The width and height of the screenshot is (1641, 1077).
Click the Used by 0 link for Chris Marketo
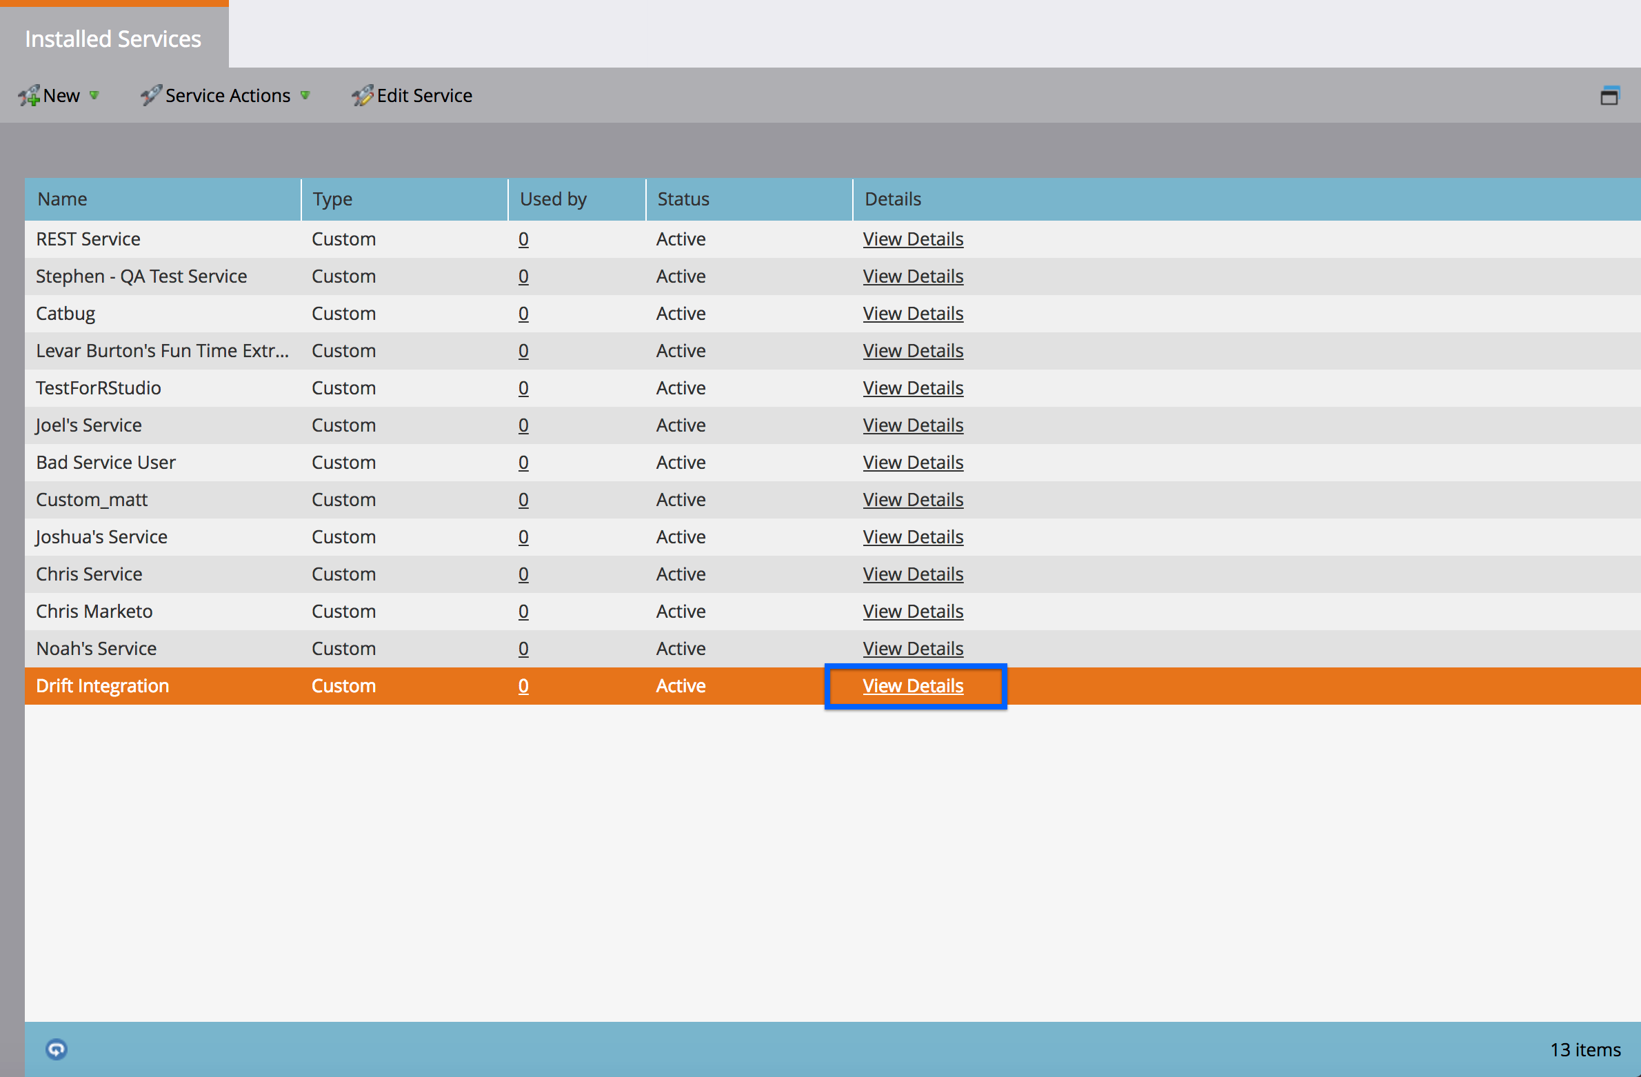(x=523, y=612)
